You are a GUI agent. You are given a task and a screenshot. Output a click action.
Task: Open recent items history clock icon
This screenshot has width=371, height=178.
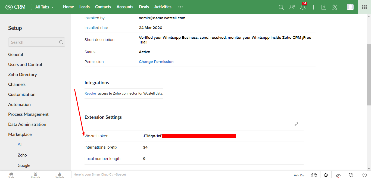click(364, 175)
